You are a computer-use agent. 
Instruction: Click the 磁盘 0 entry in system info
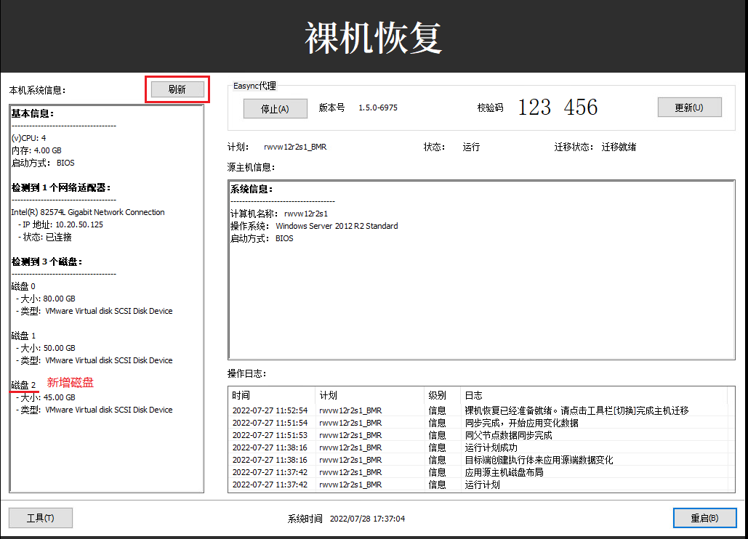tap(24, 286)
